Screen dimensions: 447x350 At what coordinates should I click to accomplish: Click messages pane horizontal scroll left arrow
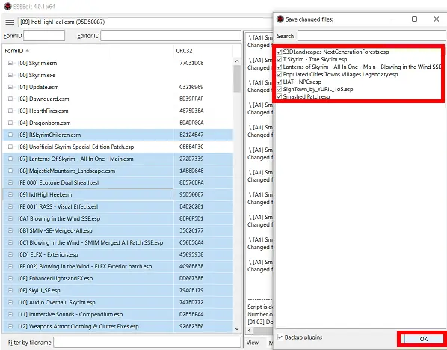pyautogui.click(x=250, y=331)
